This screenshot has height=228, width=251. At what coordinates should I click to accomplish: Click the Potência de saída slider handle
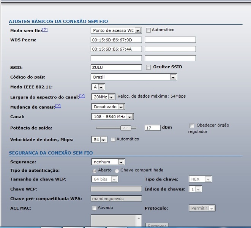(126, 128)
